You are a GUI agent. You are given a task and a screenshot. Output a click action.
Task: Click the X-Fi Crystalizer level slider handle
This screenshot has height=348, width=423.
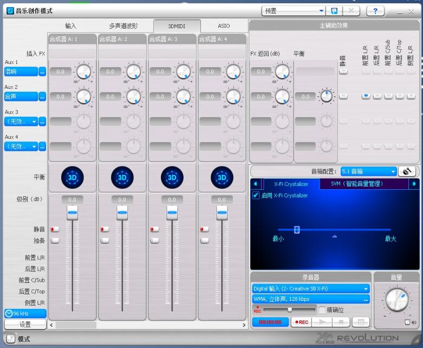pos(297,229)
